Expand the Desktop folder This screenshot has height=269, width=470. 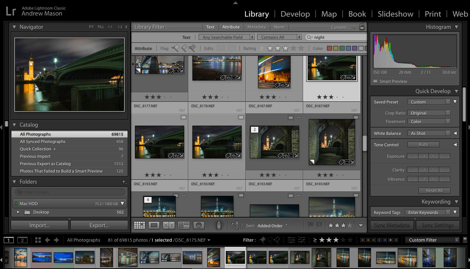click(x=18, y=212)
